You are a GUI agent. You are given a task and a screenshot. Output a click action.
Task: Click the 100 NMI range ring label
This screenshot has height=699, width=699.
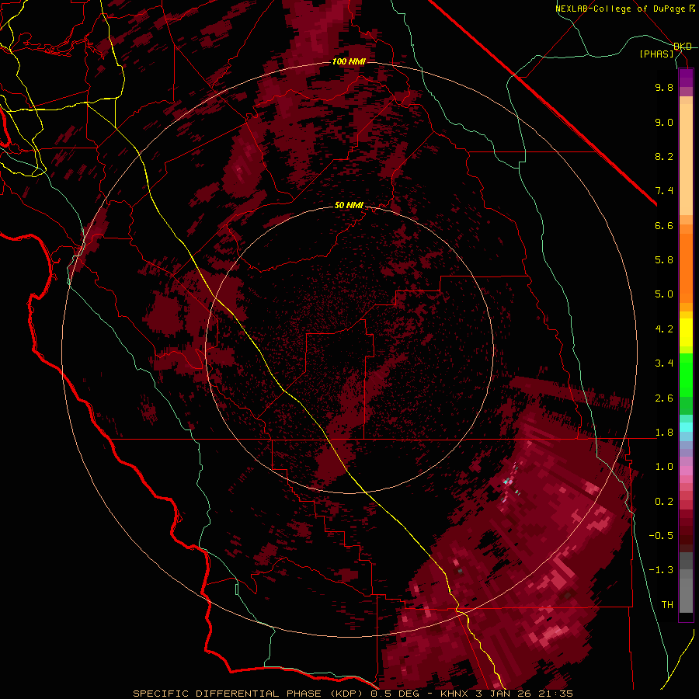point(349,61)
